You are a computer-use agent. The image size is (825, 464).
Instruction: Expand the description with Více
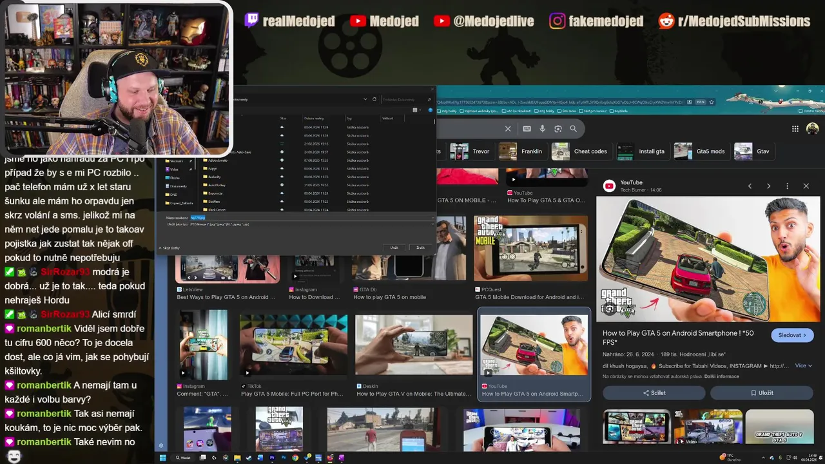[x=804, y=365]
